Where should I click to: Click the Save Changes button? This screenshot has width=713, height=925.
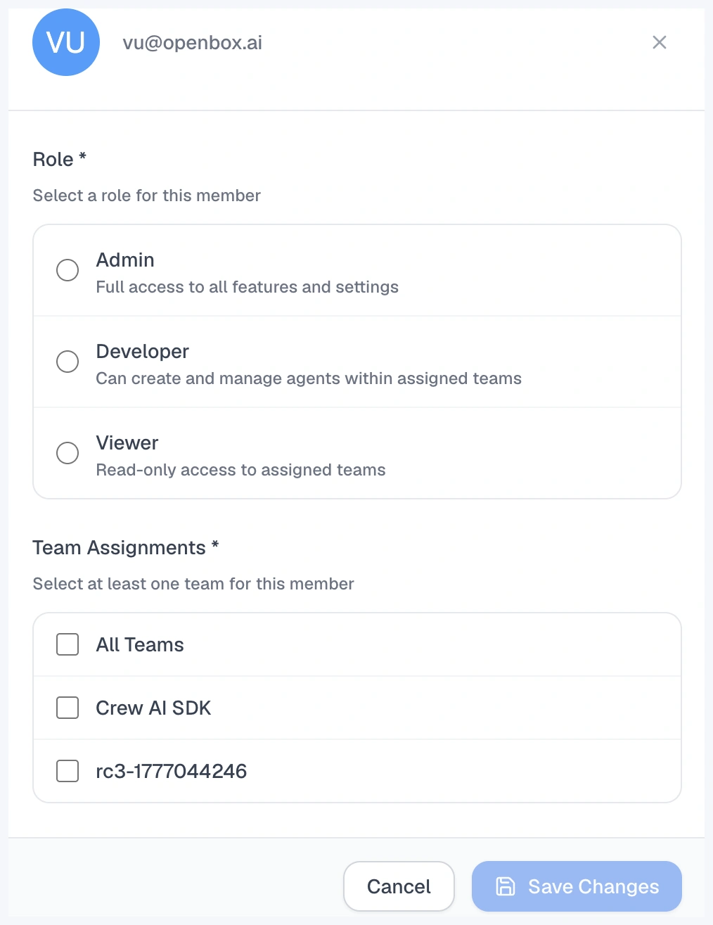pyautogui.click(x=577, y=886)
